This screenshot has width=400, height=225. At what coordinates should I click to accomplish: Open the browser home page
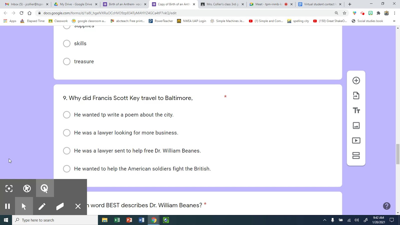click(x=29, y=13)
